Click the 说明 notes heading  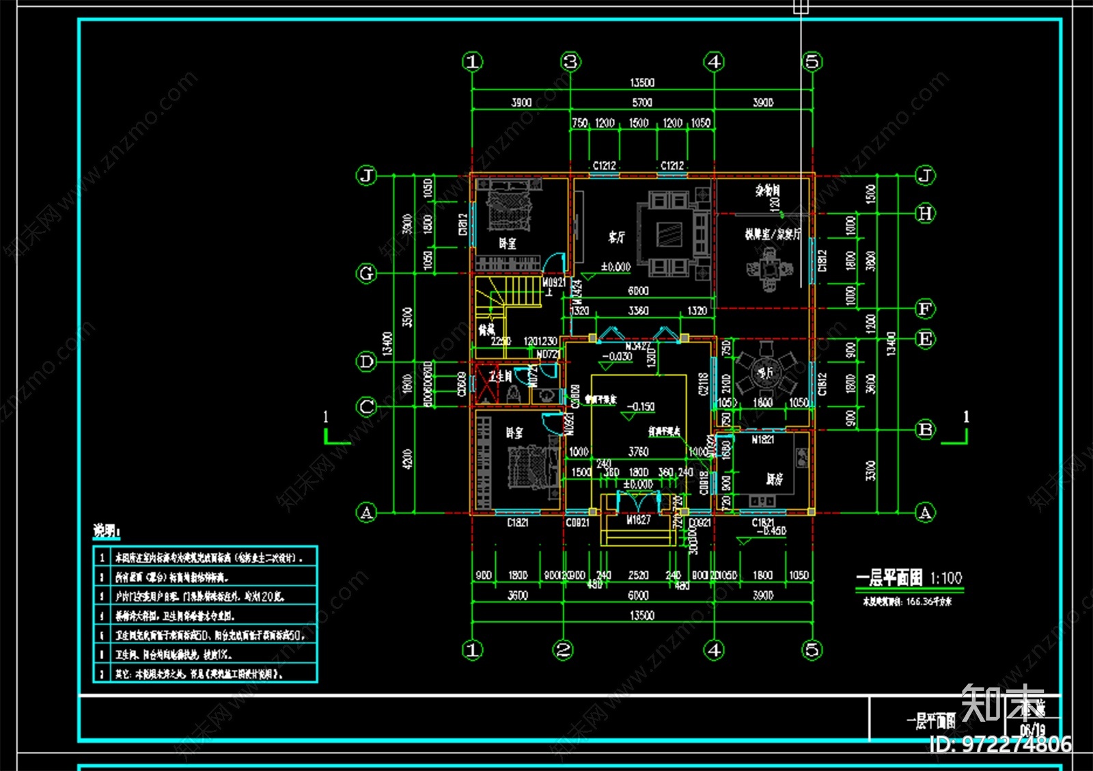106,531
